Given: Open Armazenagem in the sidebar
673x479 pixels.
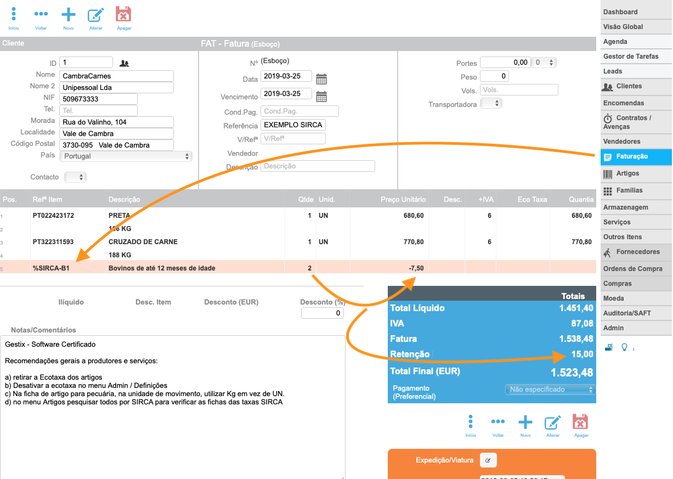Looking at the screenshot, I should (x=636, y=207).
